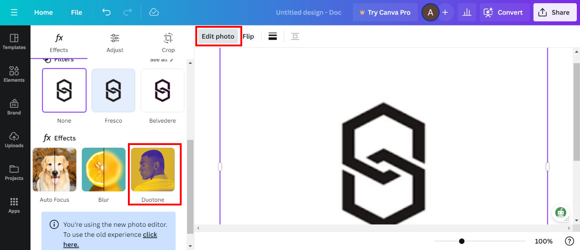Click the Edit photo button
This screenshot has width=580, height=250.
pos(218,36)
